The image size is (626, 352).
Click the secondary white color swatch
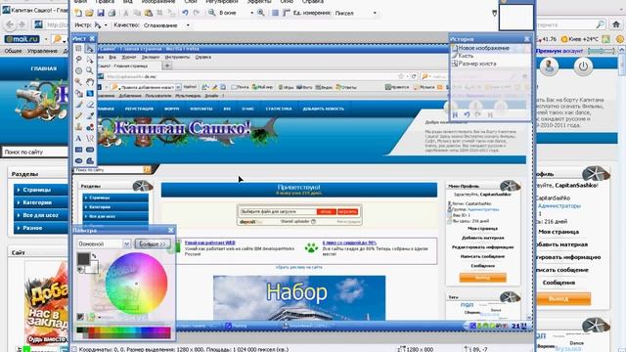[92, 267]
